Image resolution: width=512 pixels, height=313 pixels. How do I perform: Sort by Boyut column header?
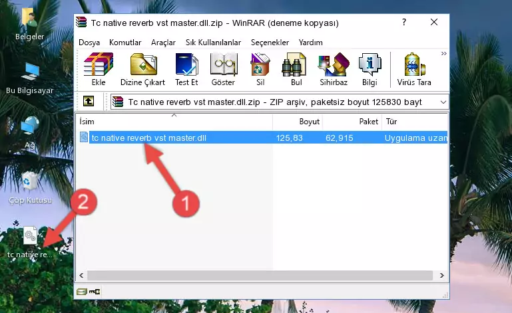point(298,122)
